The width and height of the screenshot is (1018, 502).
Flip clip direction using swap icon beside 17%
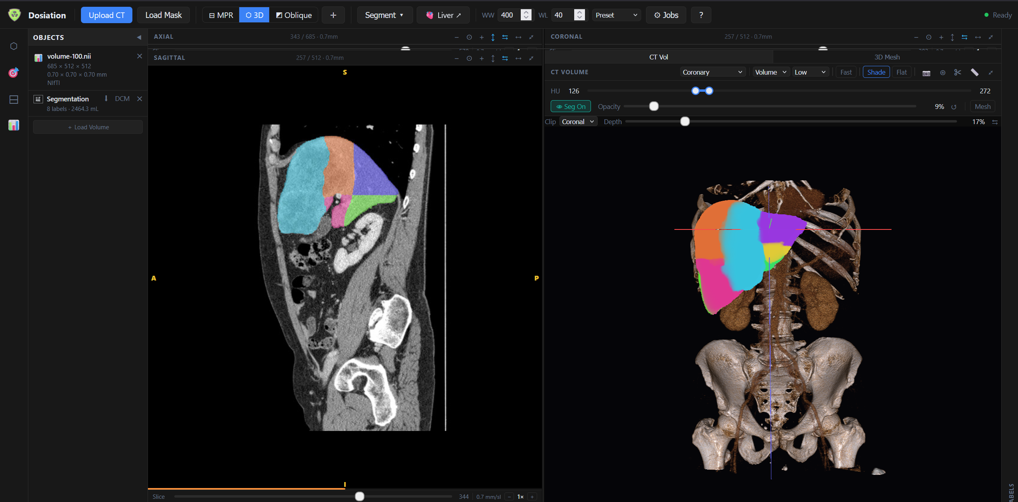tap(995, 122)
